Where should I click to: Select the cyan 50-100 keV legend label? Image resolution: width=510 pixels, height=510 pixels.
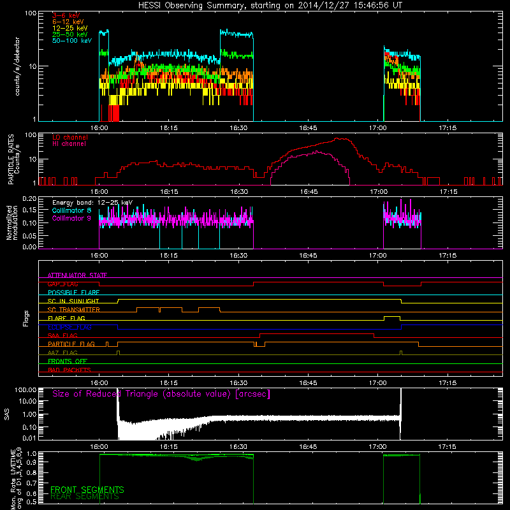[x=72, y=41]
